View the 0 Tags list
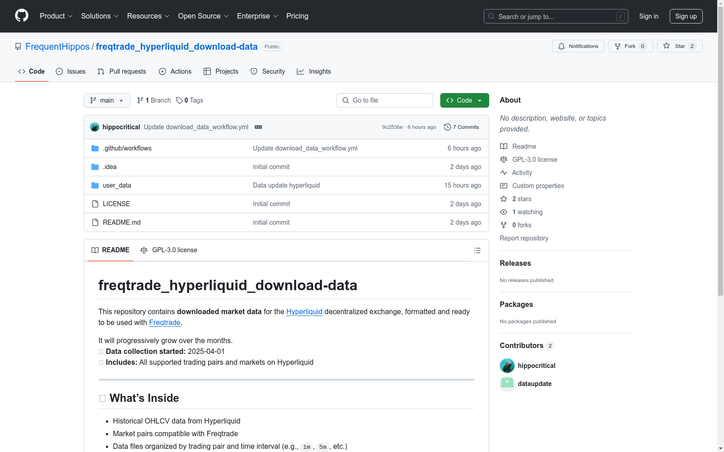The height and width of the screenshot is (452, 724). point(190,100)
